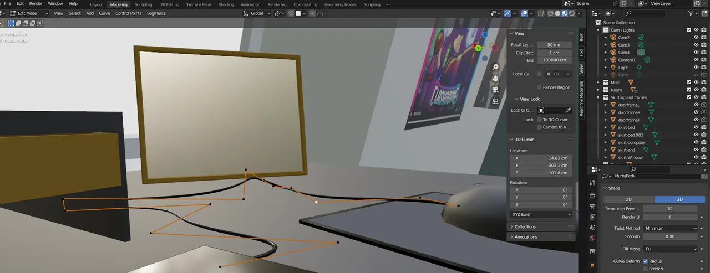Toggle the snapping magnet icon
Screen dimensions: 710x273
[x=291, y=13]
